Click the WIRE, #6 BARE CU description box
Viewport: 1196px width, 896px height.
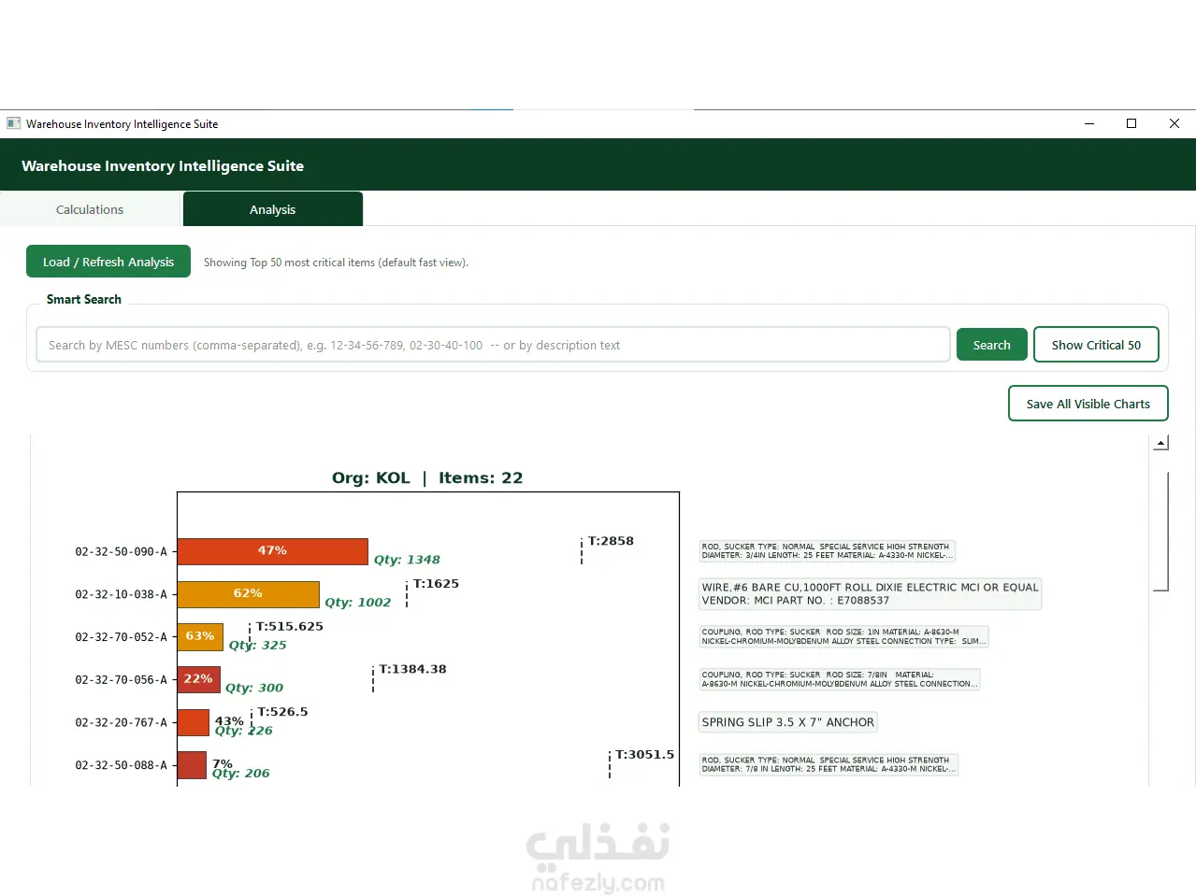[871, 594]
